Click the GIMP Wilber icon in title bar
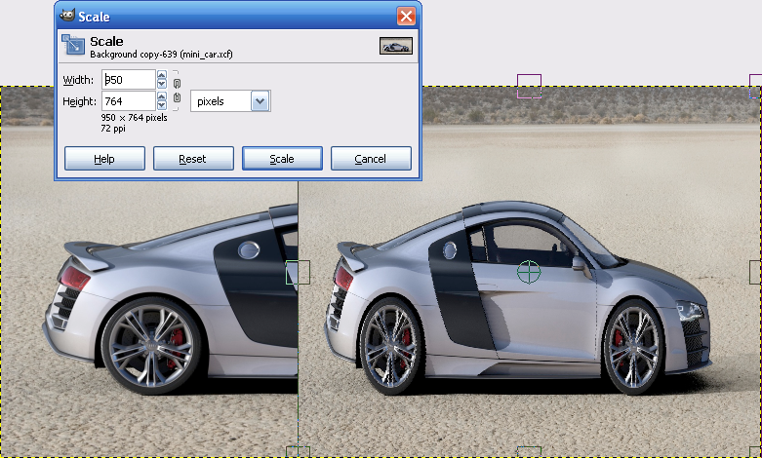This screenshot has width=762, height=458. (x=67, y=16)
